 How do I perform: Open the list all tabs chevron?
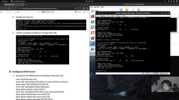click(75, 4)
